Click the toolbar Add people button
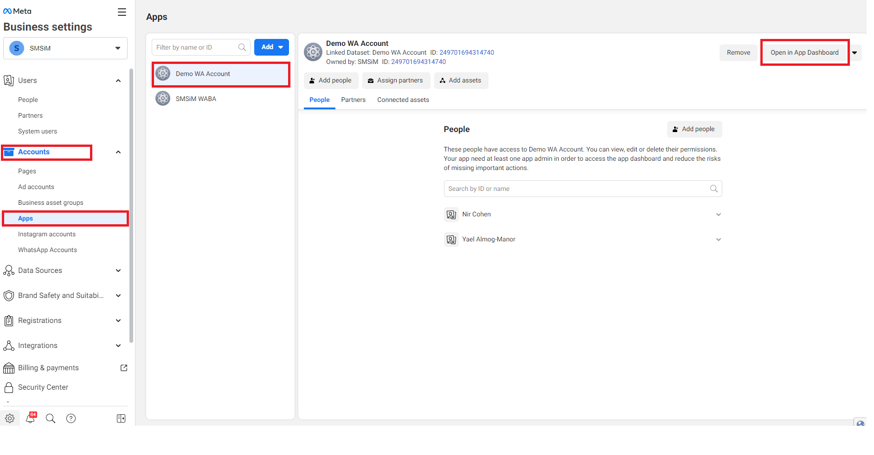The image size is (874, 455). tap(331, 81)
